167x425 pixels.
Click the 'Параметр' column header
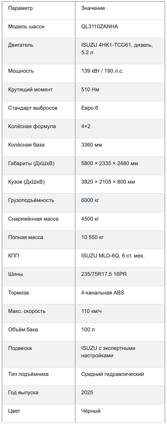(20, 8)
